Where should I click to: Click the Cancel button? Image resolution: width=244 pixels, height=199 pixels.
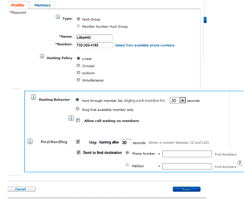pos(21,189)
